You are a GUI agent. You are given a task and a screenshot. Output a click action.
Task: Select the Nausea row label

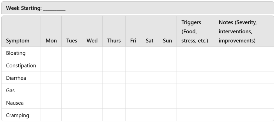point(15,103)
